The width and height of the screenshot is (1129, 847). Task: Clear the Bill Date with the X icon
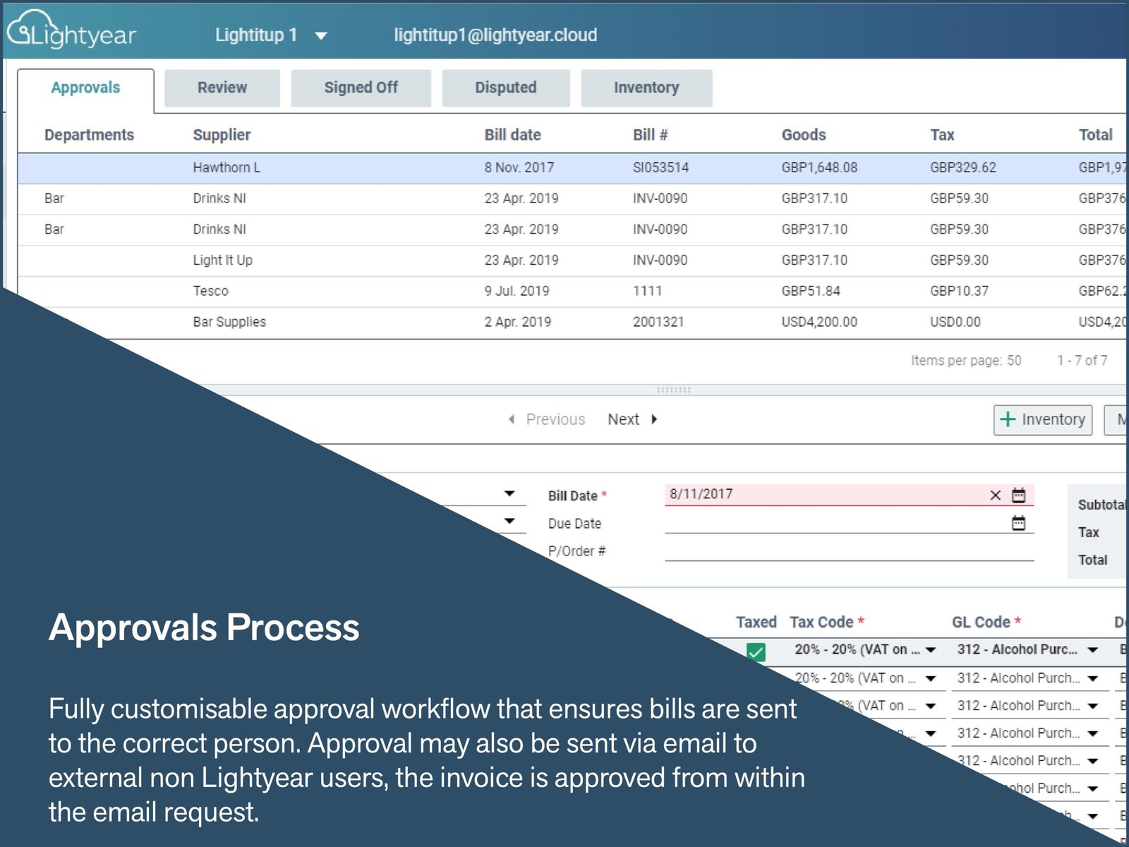995,495
